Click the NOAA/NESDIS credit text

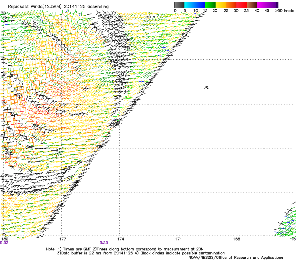point(236,258)
